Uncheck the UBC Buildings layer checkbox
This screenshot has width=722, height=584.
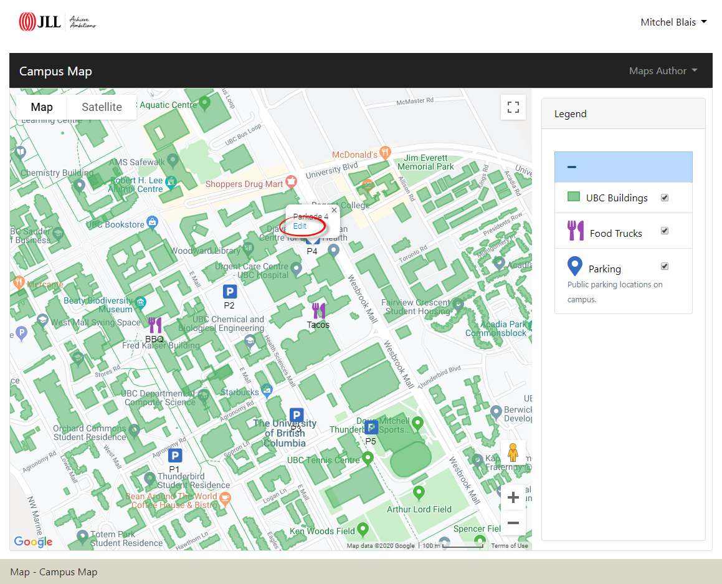tap(665, 198)
